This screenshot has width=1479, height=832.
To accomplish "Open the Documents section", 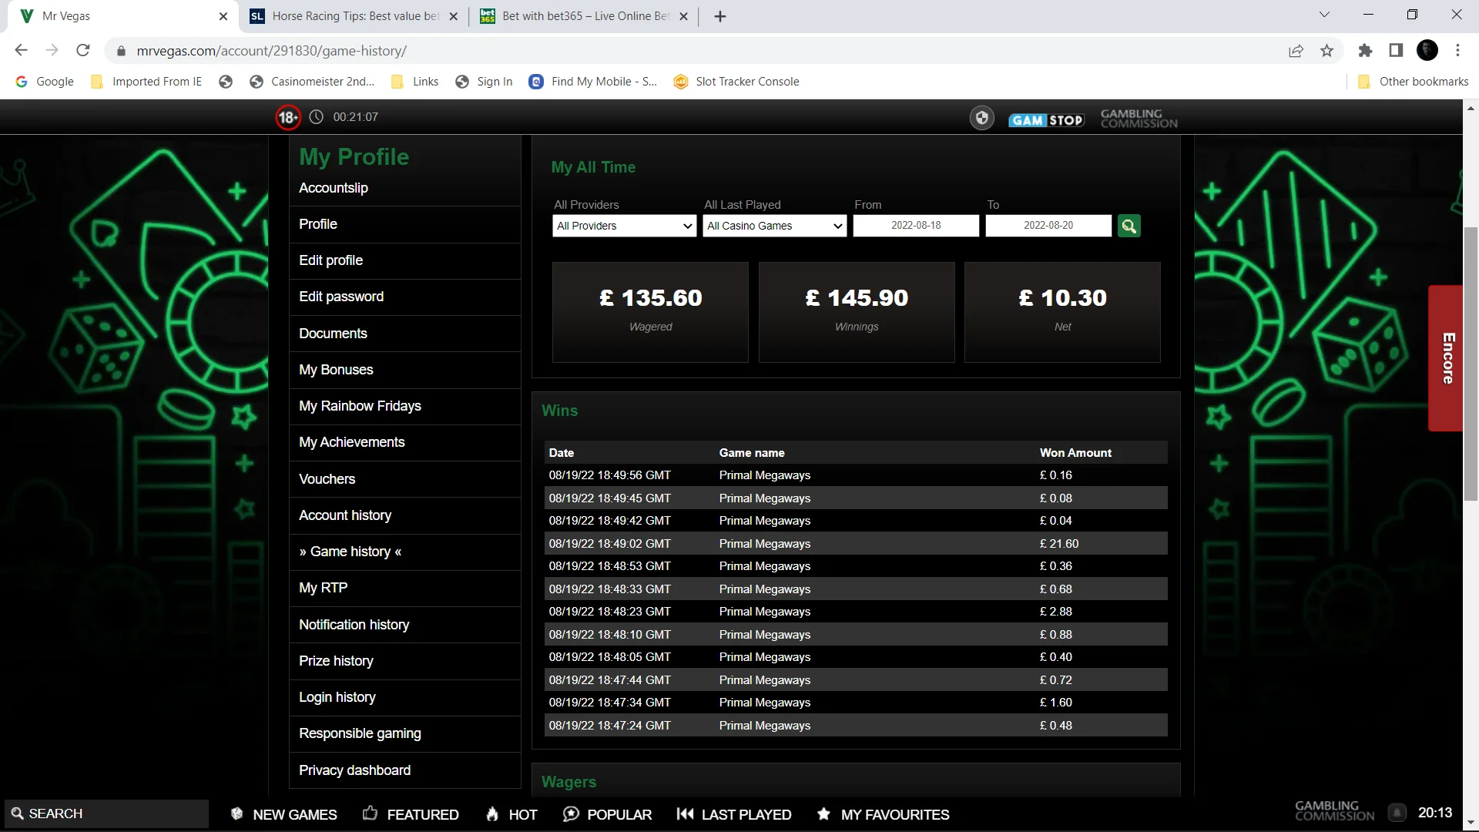I will pos(333,334).
